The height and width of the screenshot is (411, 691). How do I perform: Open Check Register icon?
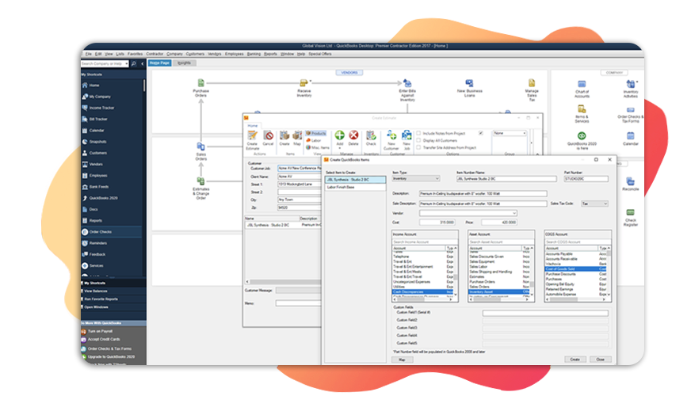[631, 212]
